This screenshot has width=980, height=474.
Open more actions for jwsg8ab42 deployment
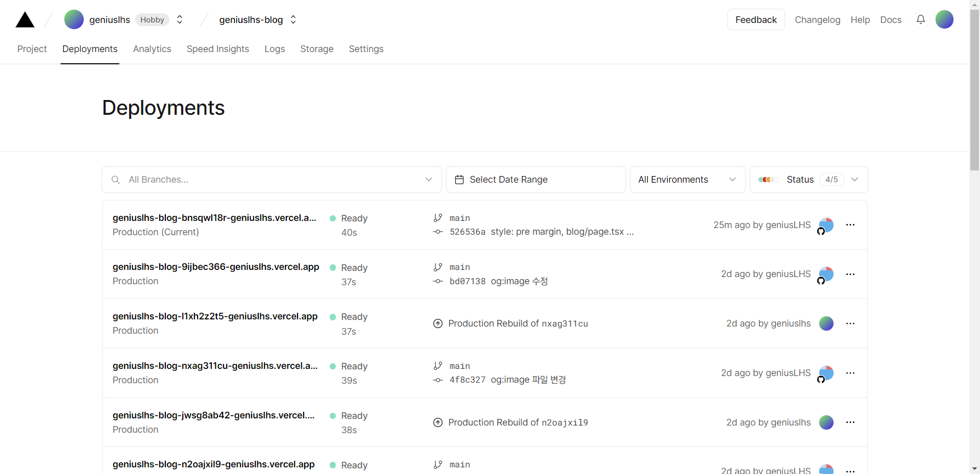coord(850,422)
